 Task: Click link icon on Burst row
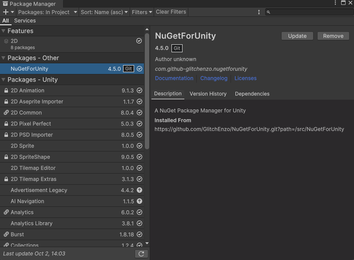coord(6,234)
